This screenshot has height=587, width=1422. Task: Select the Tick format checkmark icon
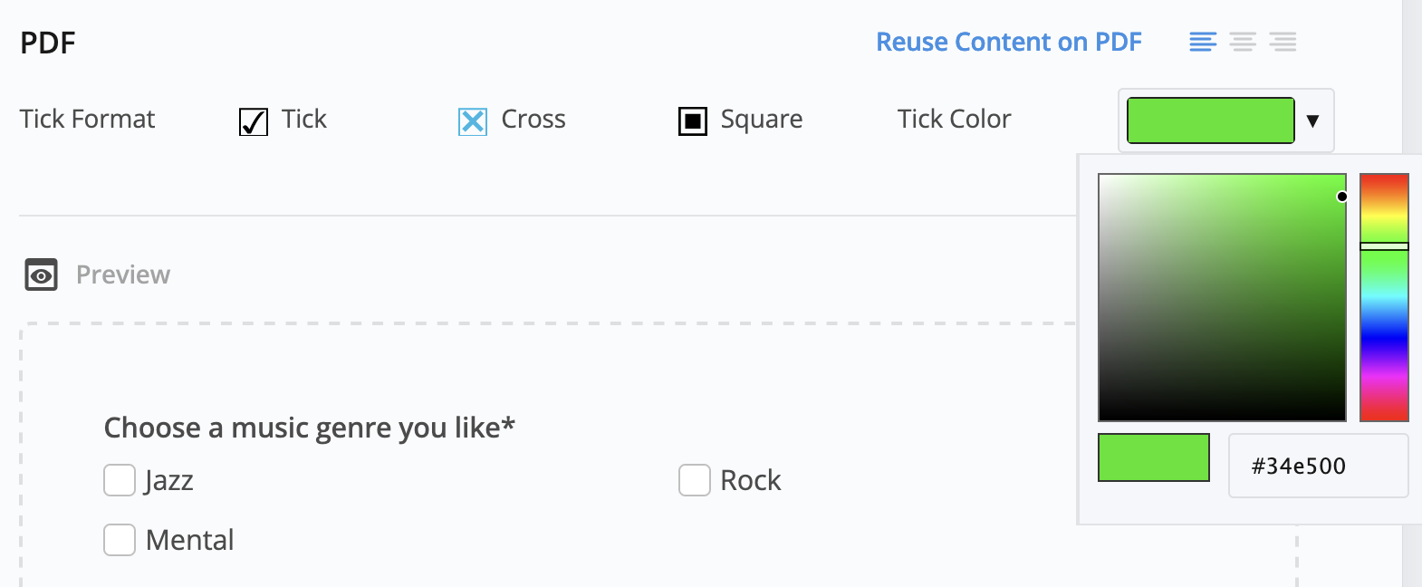[254, 121]
